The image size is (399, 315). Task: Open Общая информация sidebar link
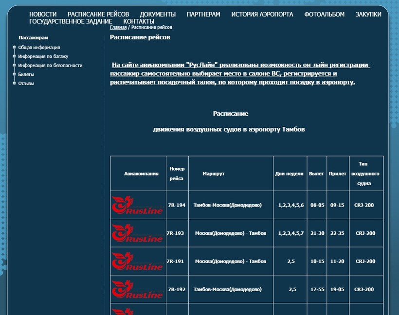(39, 47)
